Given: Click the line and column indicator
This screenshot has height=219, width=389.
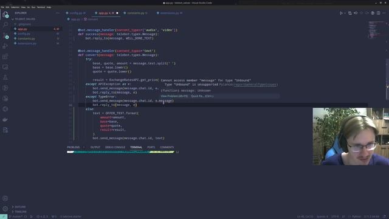Looking at the screenshot, I should (x=305, y=217).
